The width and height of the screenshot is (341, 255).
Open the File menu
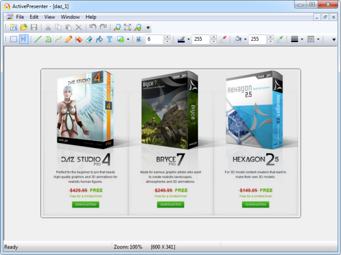coord(20,17)
